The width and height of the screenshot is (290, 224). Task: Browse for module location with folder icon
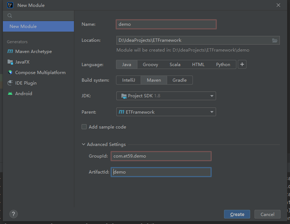click(275, 40)
